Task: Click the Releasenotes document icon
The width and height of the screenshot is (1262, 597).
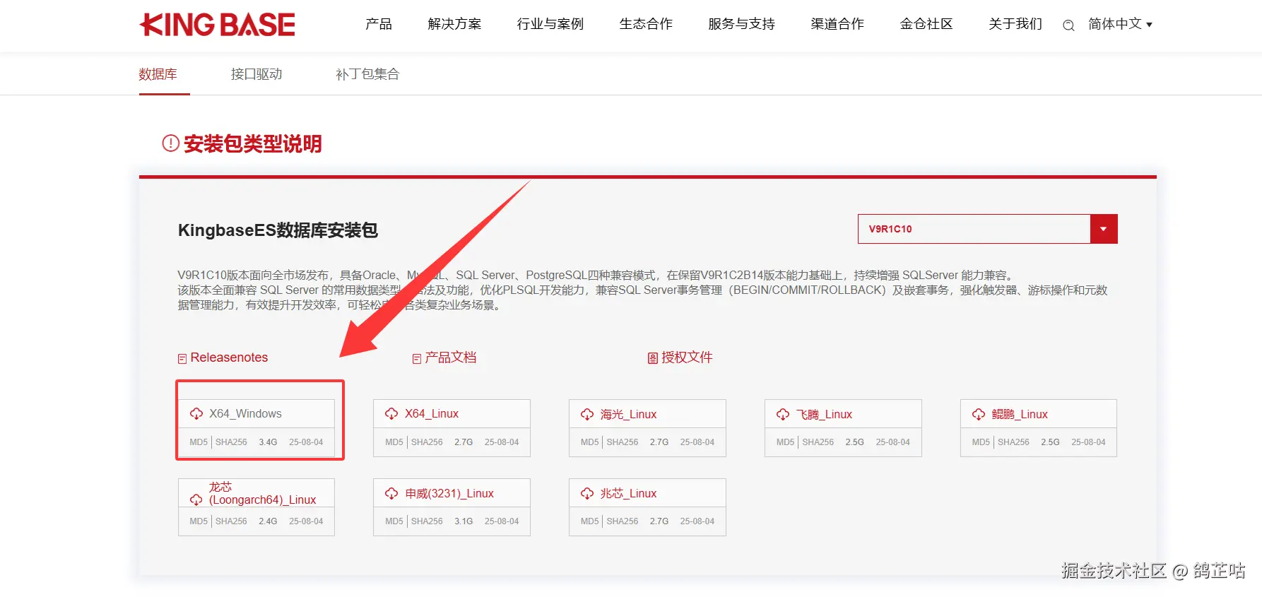Action: [182, 359]
